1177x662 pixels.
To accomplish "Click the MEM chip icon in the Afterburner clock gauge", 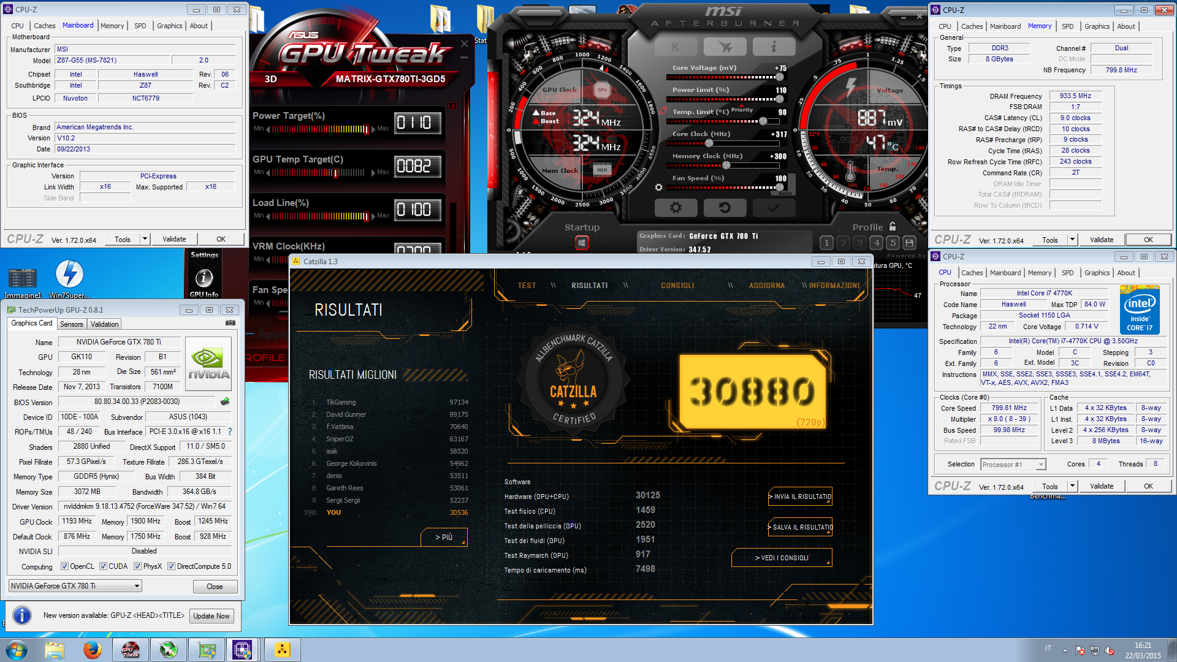I will (602, 170).
